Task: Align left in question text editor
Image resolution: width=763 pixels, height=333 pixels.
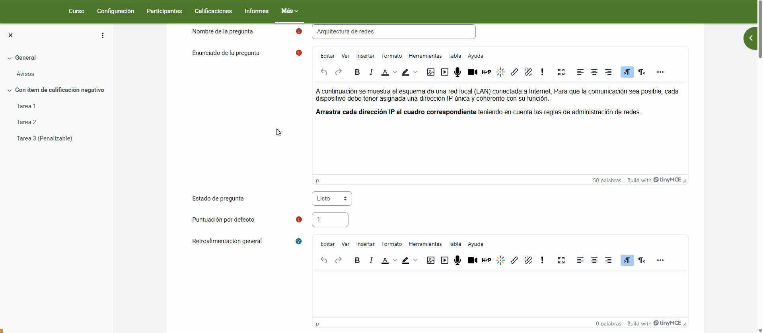Action: click(580, 72)
